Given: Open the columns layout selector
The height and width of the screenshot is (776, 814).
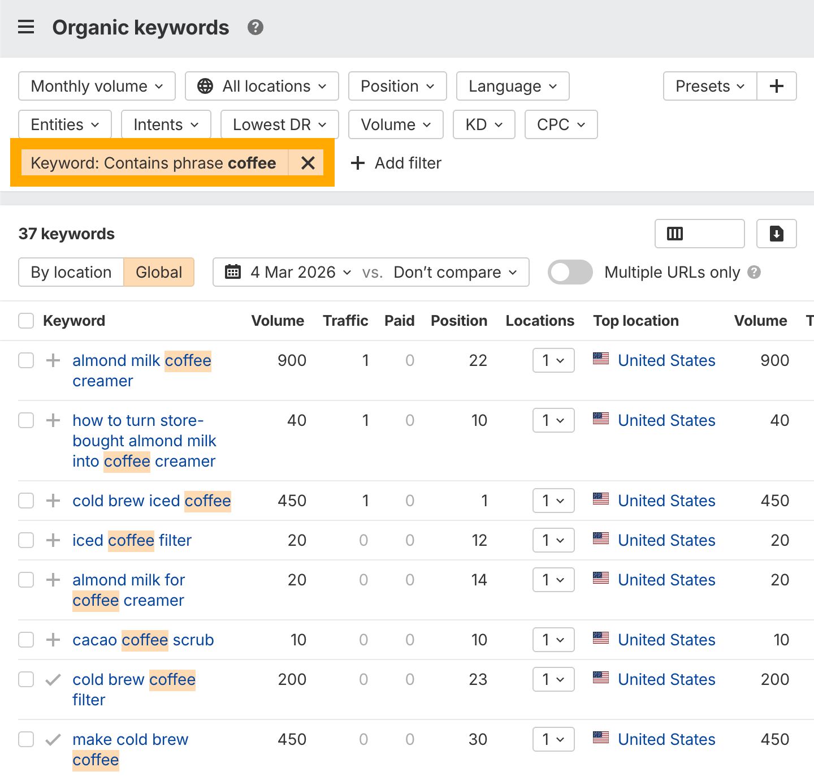Looking at the screenshot, I should coord(699,234).
